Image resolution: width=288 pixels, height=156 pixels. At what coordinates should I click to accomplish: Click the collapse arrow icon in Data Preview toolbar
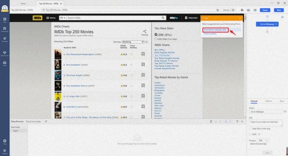pyautogui.click(x=242, y=121)
